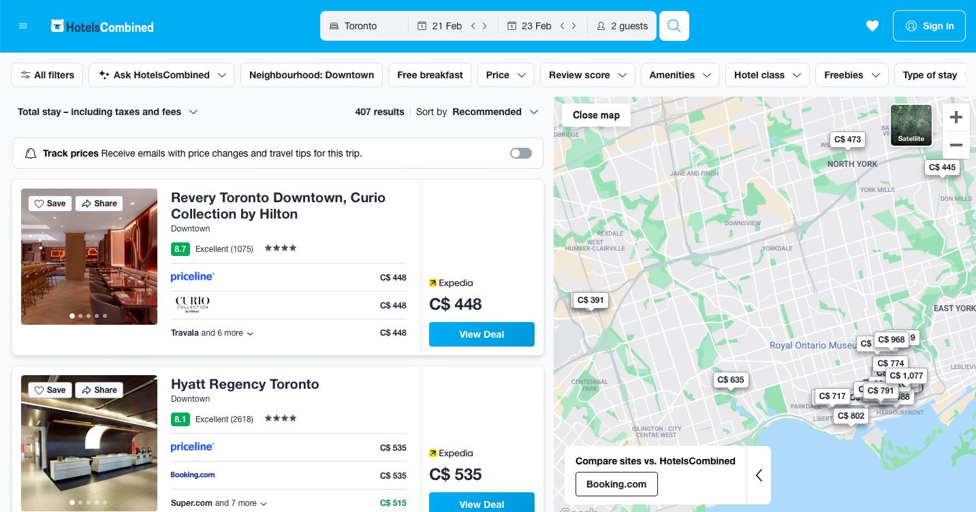Click the magnifier search button
The width and height of the screenshot is (976, 512).
point(674,26)
